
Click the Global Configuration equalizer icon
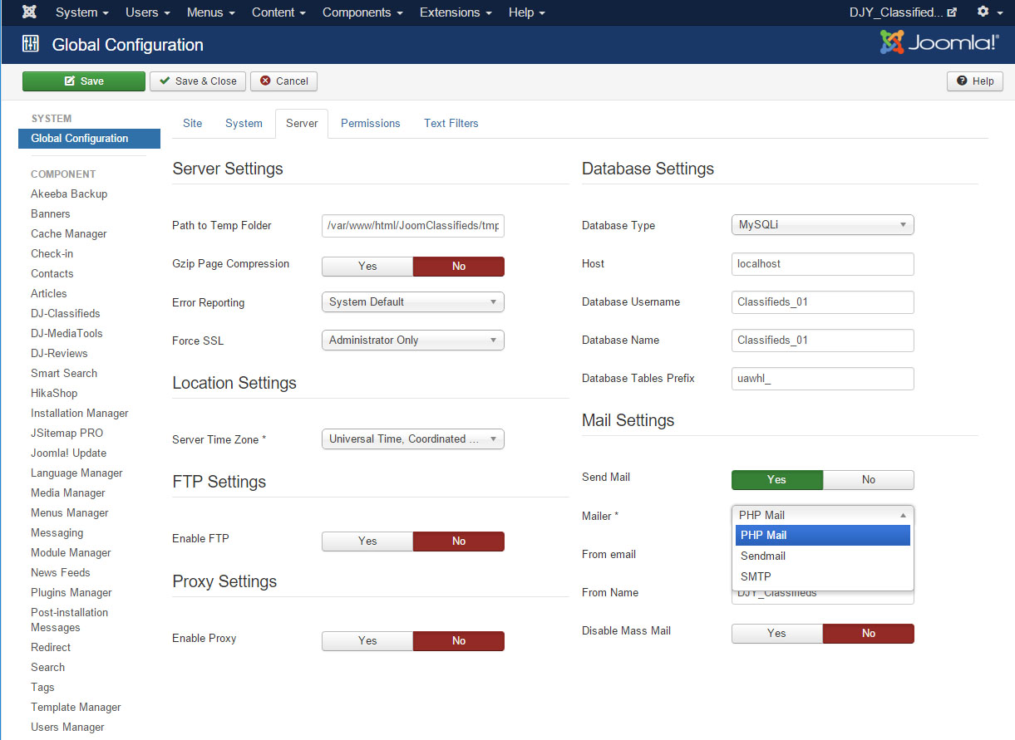(31, 45)
